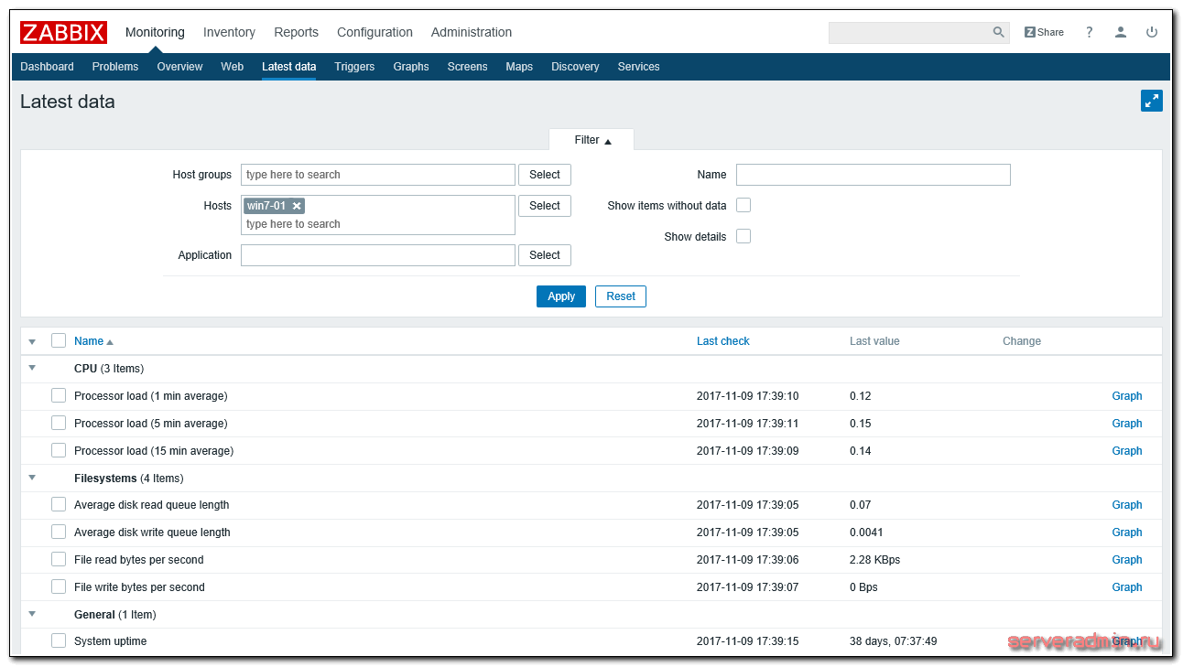The height and width of the screenshot is (667, 1183).
Task: Click the Name filter input field
Action: pos(873,175)
